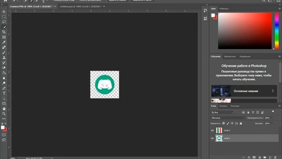This screenshot has height=159, width=282.
Task: Select the Pen tool
Action: 4,88
